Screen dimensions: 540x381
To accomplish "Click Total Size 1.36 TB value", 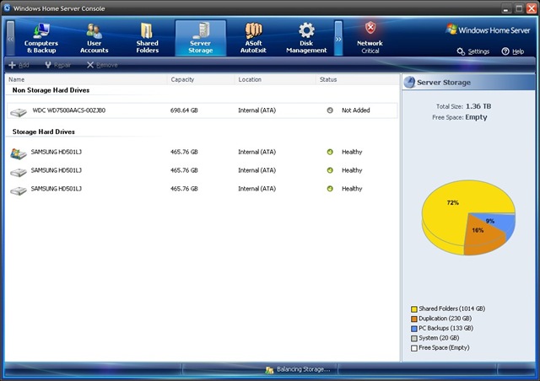I will point(478,106).
